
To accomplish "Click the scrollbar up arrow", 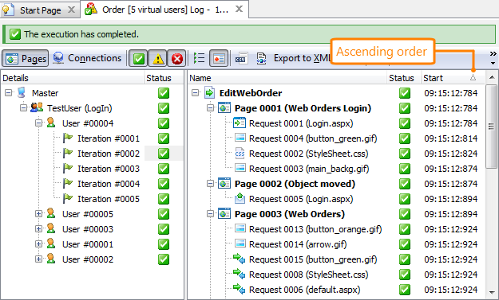I will pyautogui.click(x=492, y=77).
